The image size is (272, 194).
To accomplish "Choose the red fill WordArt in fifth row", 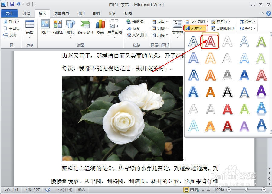I will [227, 109].
